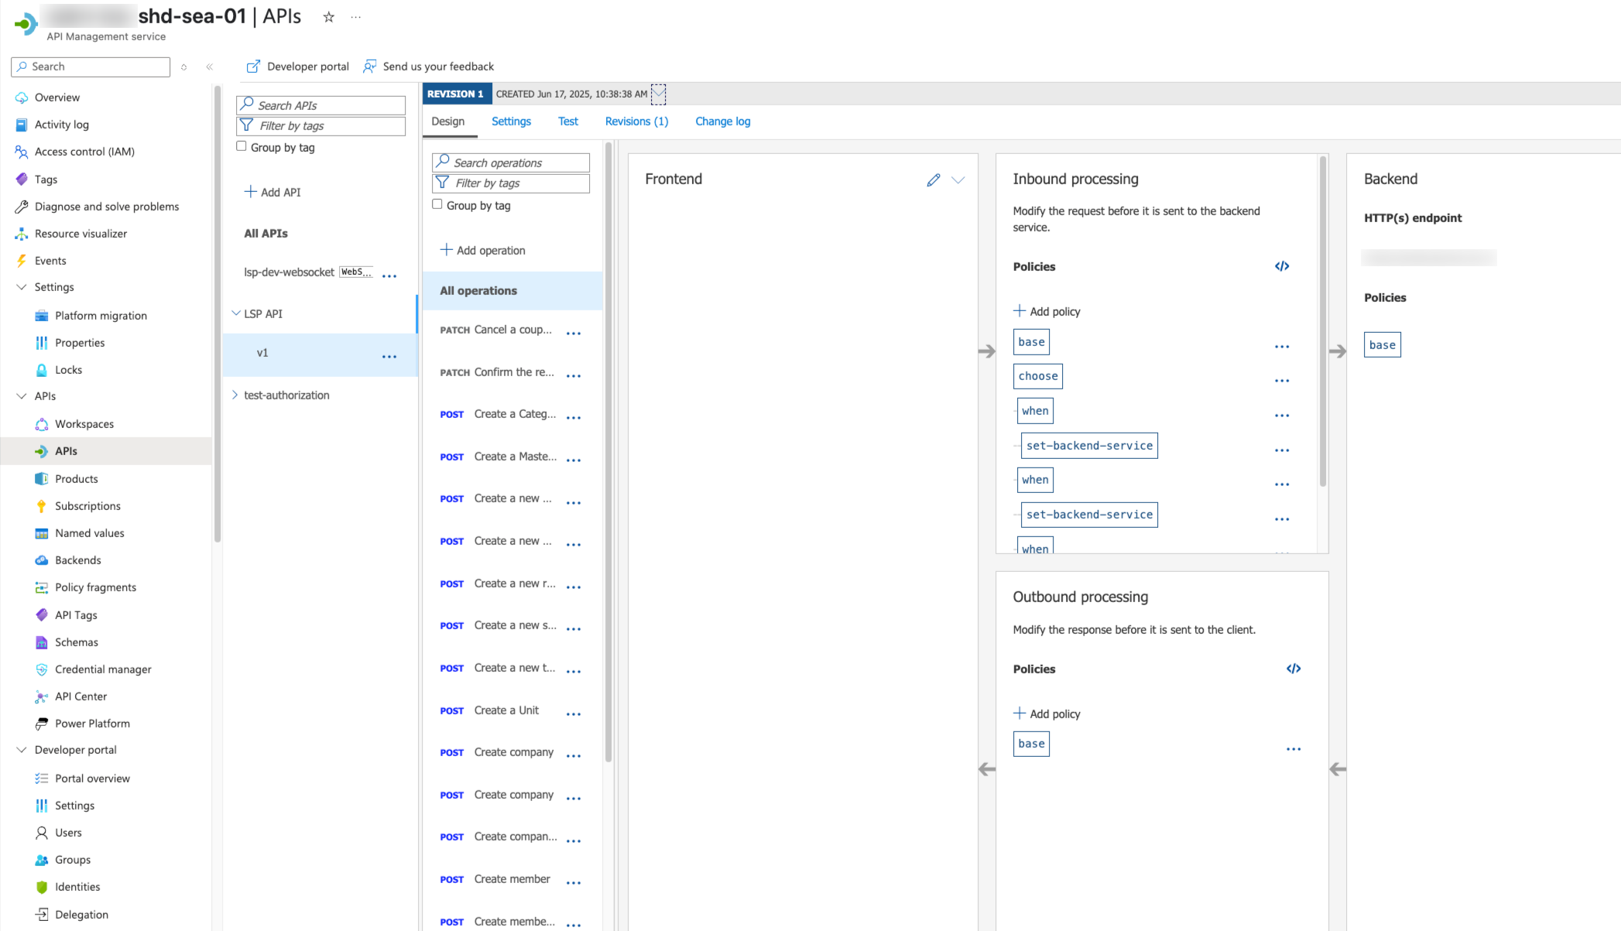Open the outbound policies code editor icon

coord(1294,669)
